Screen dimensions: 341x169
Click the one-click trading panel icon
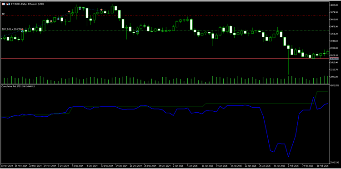(x=3, y=4)
